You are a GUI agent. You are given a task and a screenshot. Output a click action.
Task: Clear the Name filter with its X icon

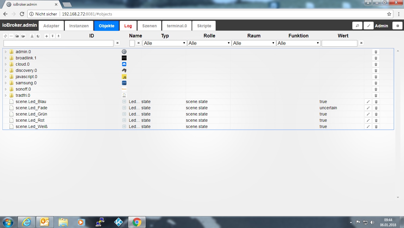(x=138, y=43)
